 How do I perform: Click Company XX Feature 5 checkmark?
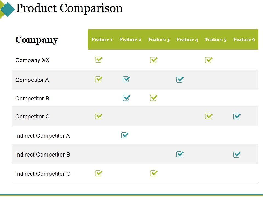pos(209,60)
